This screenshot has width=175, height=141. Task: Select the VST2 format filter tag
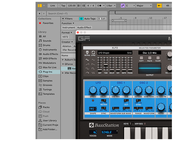tap(65, 37)
